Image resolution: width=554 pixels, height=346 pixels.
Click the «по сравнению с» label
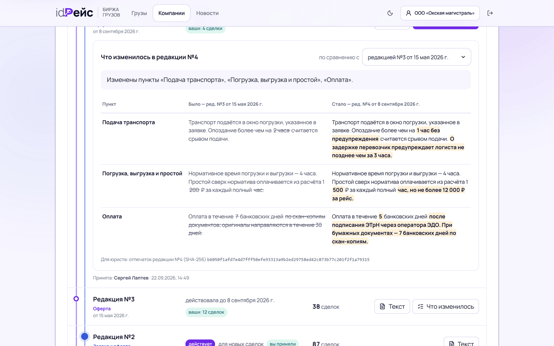(x=339, y=57)
